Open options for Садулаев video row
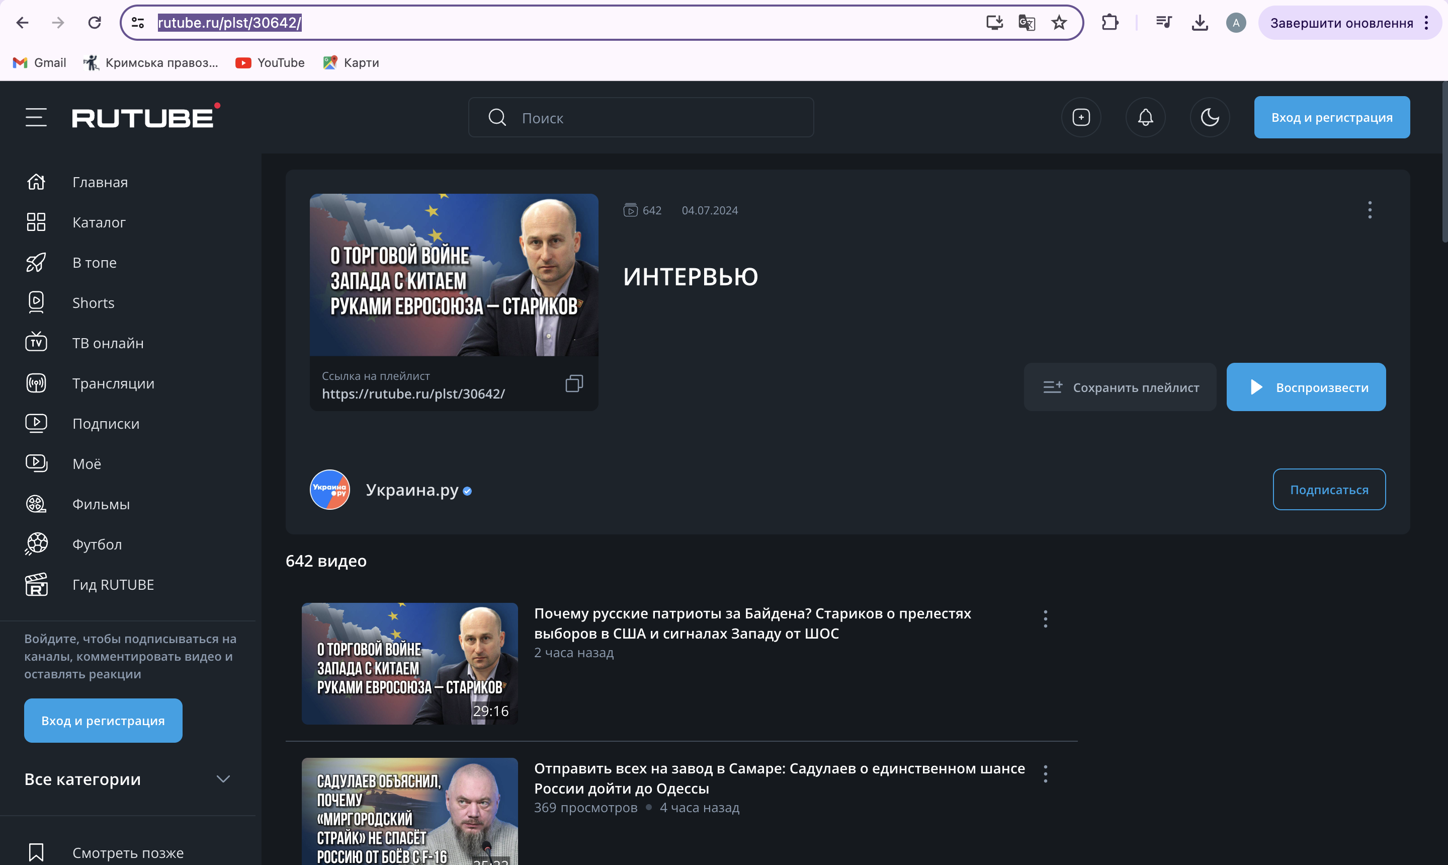Viewport: 1448px width, 865px height. (x=1046, y=773)
